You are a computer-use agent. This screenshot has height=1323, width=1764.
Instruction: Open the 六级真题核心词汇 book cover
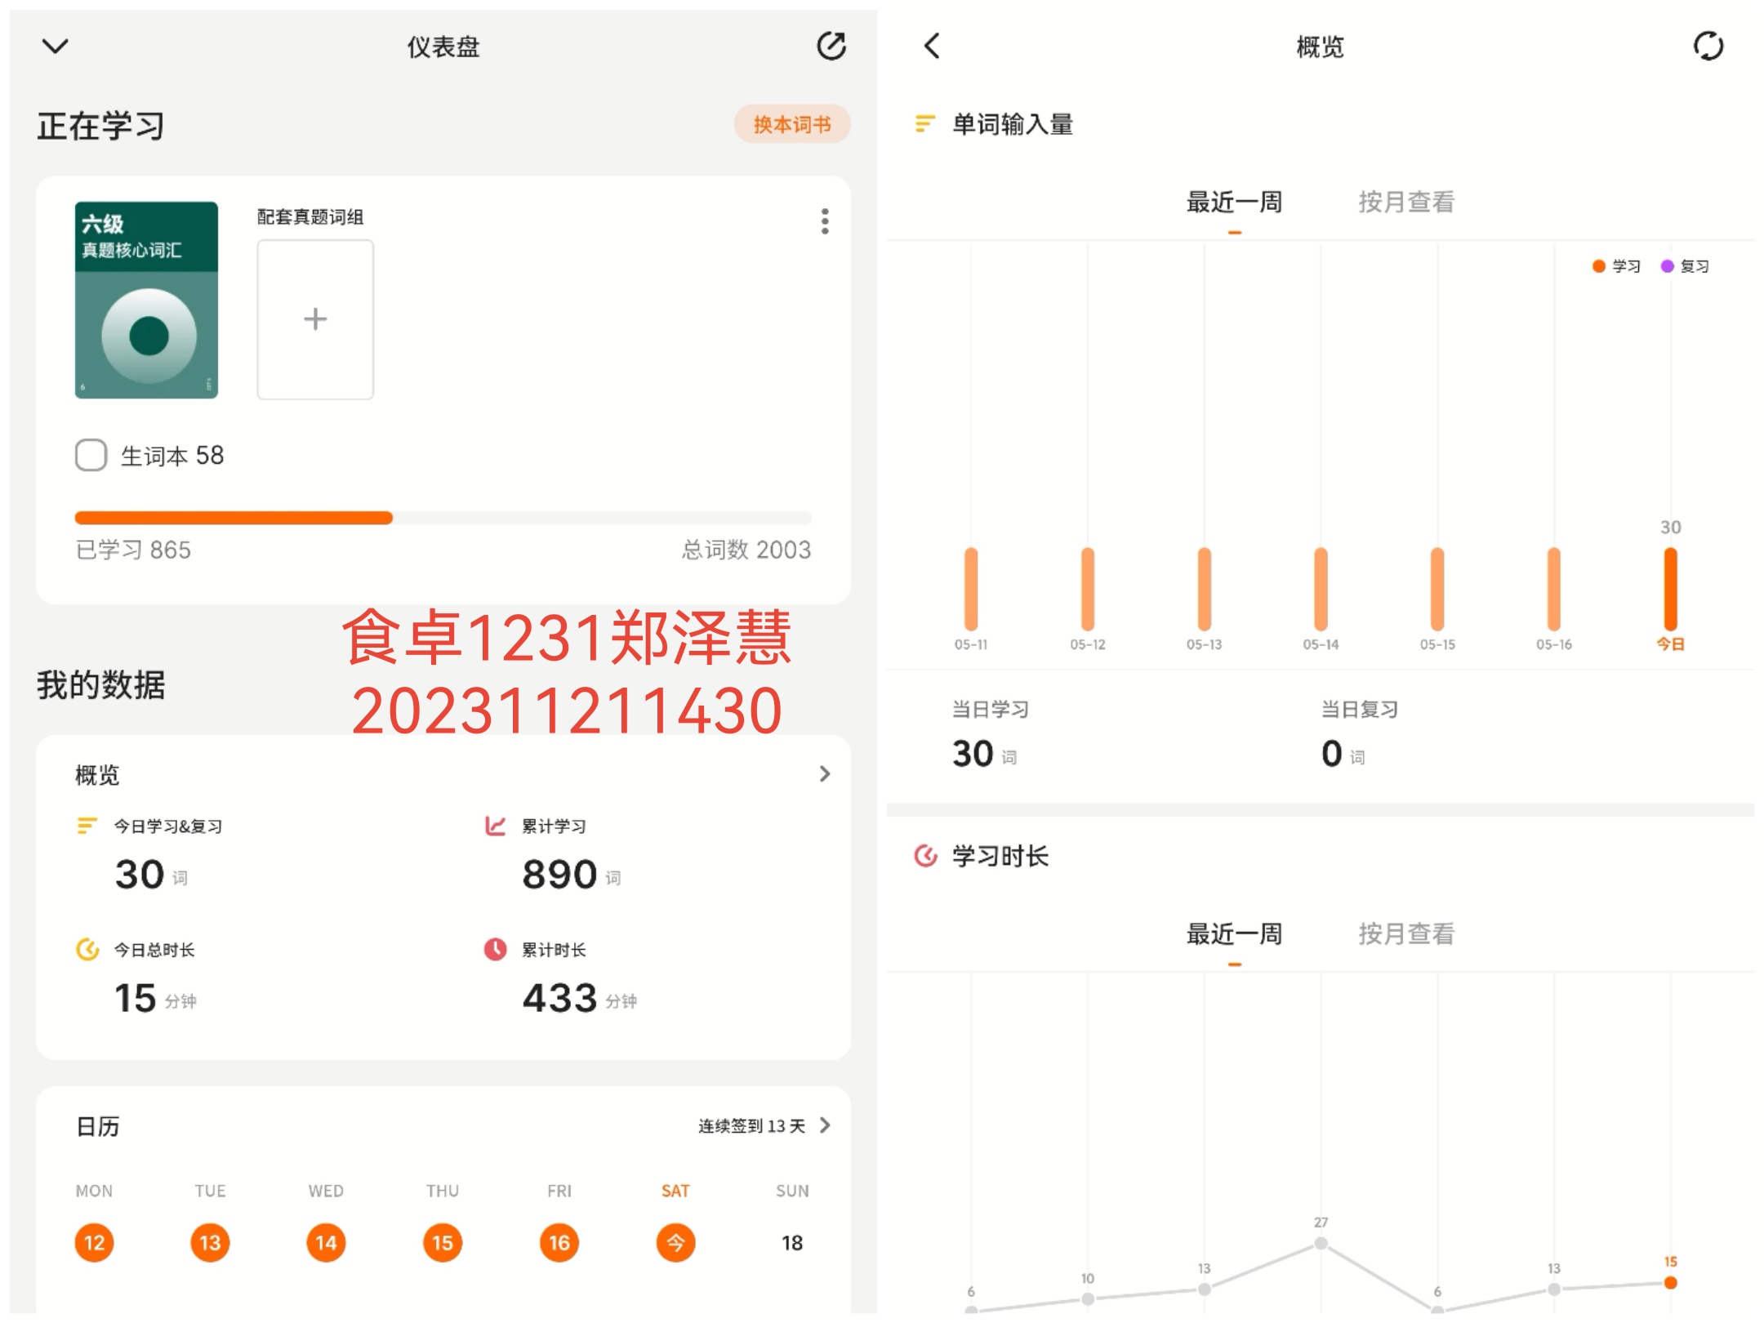point(147,300)
